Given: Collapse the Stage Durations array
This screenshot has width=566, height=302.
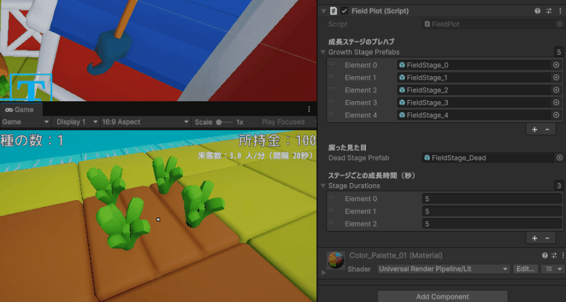Looking at the screenshot, I should (323, 186).
